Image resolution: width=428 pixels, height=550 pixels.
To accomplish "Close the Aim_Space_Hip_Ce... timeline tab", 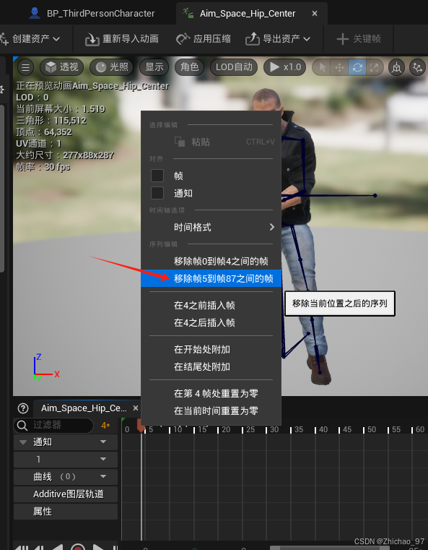I will click(136, 408).
